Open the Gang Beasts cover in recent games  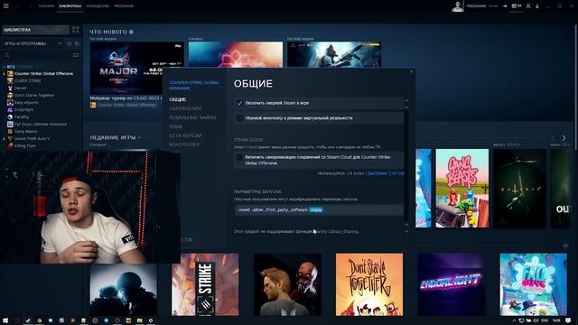(461, 189)
